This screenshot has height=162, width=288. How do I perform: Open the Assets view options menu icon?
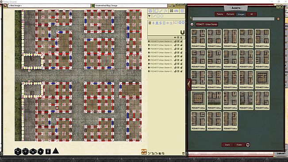tap(278, 19)
